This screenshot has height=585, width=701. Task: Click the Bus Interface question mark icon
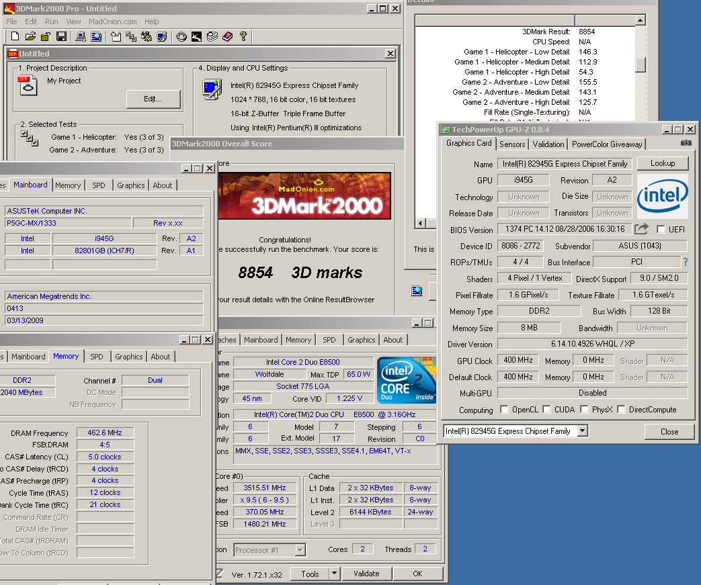pyautogui.click(x=686, y=262)
